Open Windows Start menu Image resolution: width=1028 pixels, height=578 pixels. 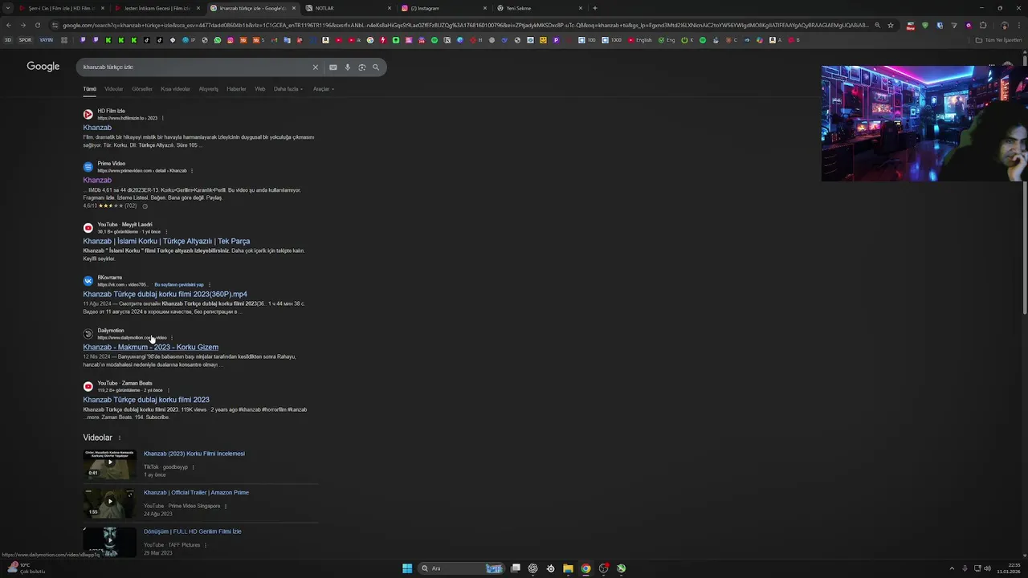tap(407, 568)
